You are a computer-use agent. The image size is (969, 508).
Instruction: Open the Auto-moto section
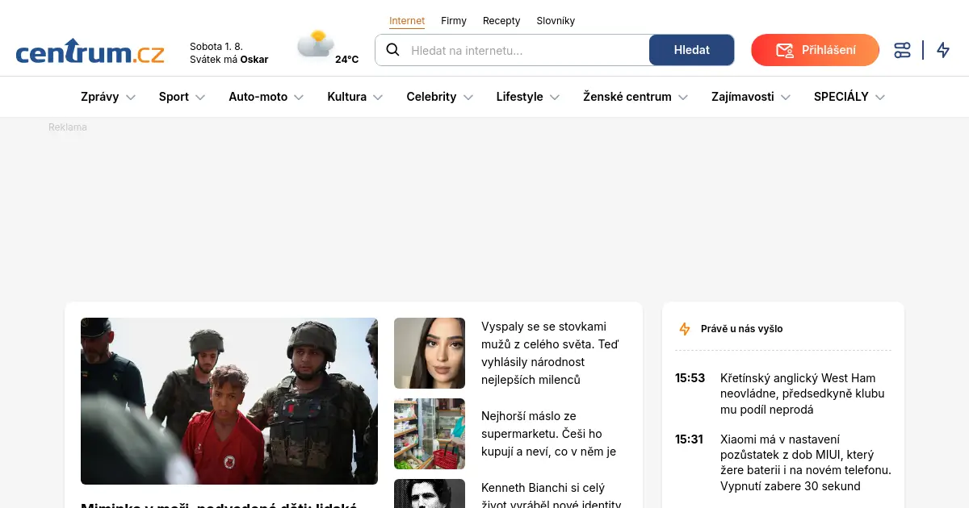pos(258,97)
